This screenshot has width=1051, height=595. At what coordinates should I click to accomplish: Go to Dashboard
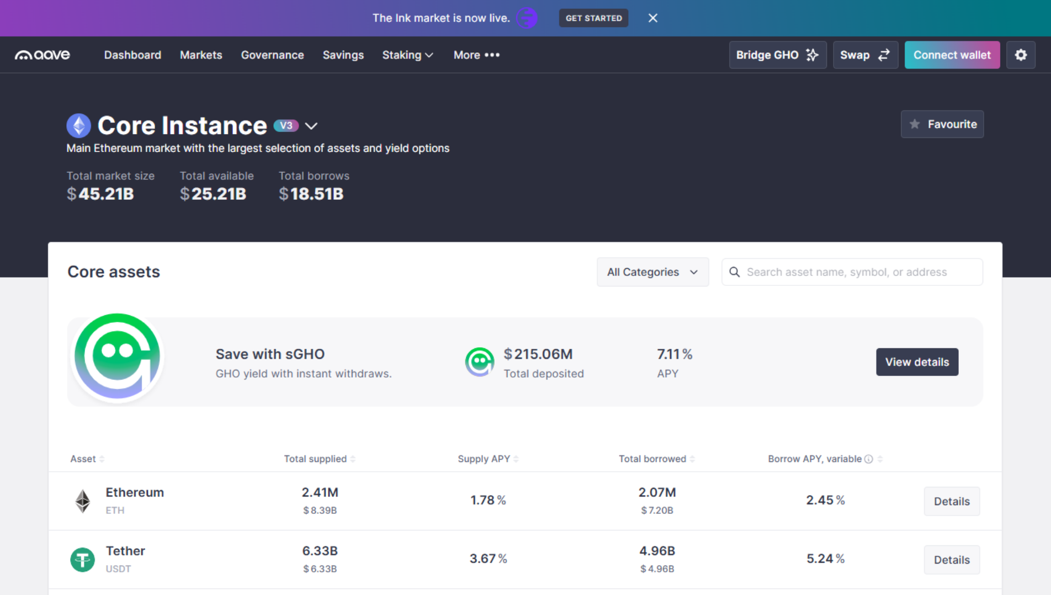[x=132, y=55]
